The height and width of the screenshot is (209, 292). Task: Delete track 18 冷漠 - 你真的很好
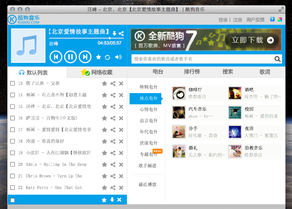point(121,141)
